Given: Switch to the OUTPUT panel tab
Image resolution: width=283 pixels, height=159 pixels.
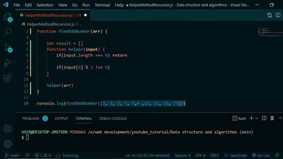Looking at the screenshot, I should point(61,118).
